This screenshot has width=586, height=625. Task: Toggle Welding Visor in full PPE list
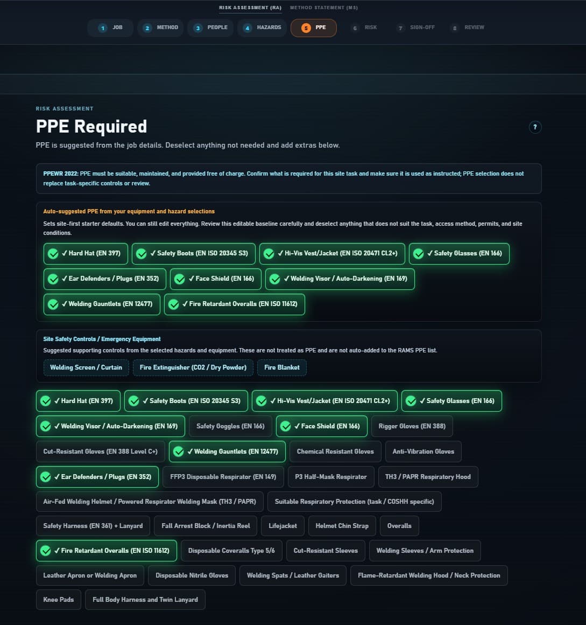click(110, 427)
